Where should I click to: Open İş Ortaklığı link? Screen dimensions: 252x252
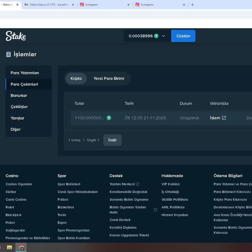pos(170,192)
